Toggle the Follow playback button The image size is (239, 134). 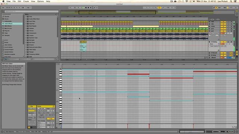[x=70, y=7]
